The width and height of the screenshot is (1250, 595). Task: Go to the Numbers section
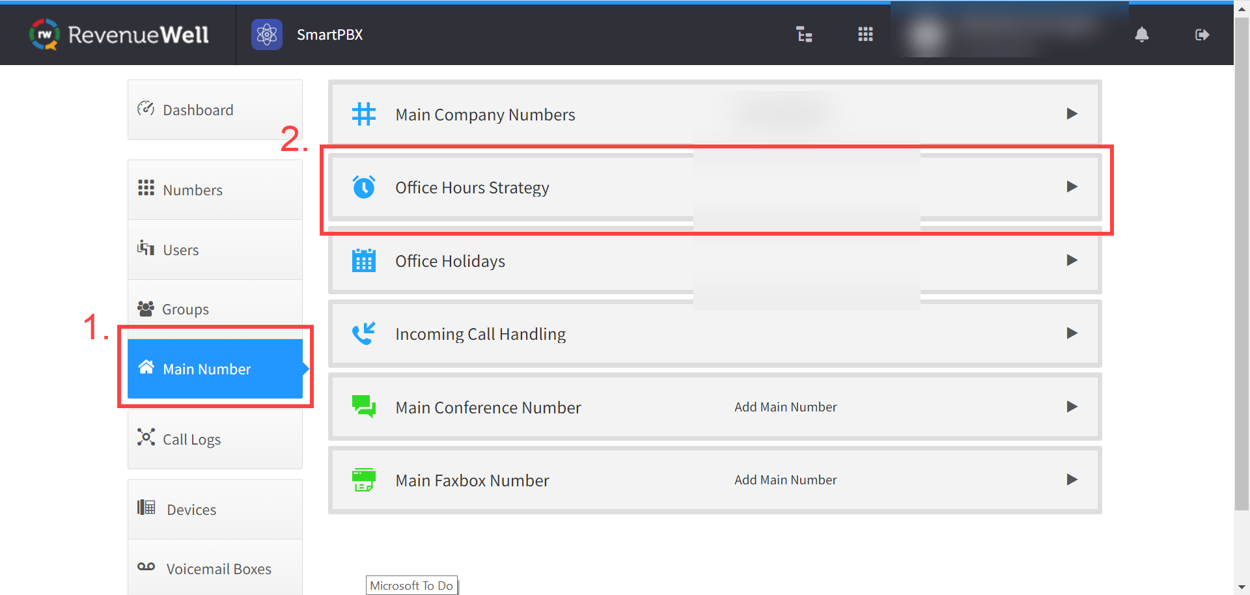coord(215,189)
